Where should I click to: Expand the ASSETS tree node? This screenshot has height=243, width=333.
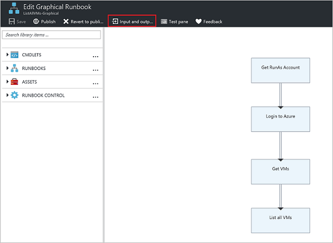pyautogui.click(x=7, y=82)
